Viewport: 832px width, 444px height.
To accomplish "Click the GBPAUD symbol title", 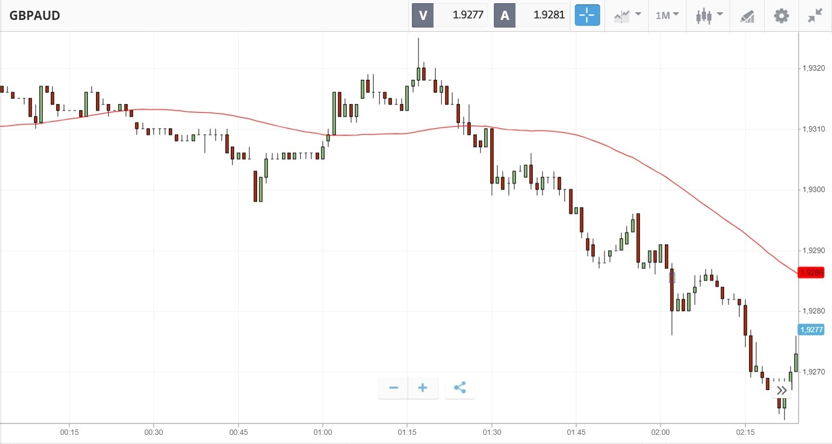I will [35, 15].
